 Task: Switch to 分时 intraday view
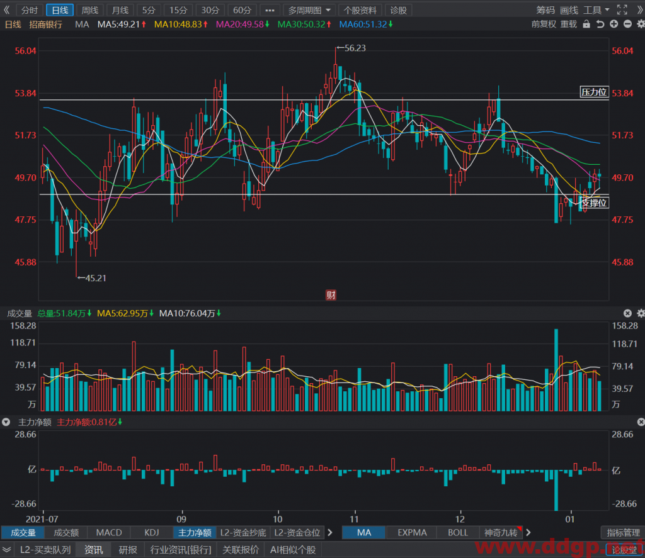[30, 10]
